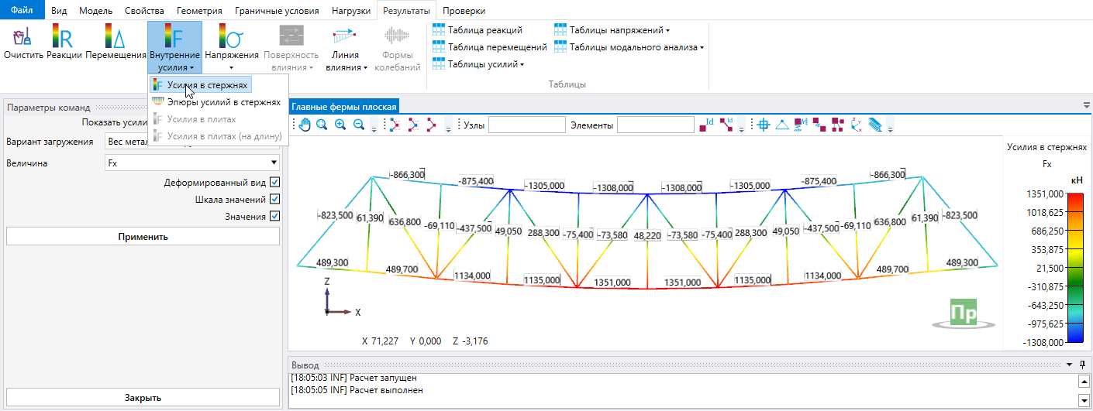Open Таблица реакций
1093x411 pixels.
(478, 30)
